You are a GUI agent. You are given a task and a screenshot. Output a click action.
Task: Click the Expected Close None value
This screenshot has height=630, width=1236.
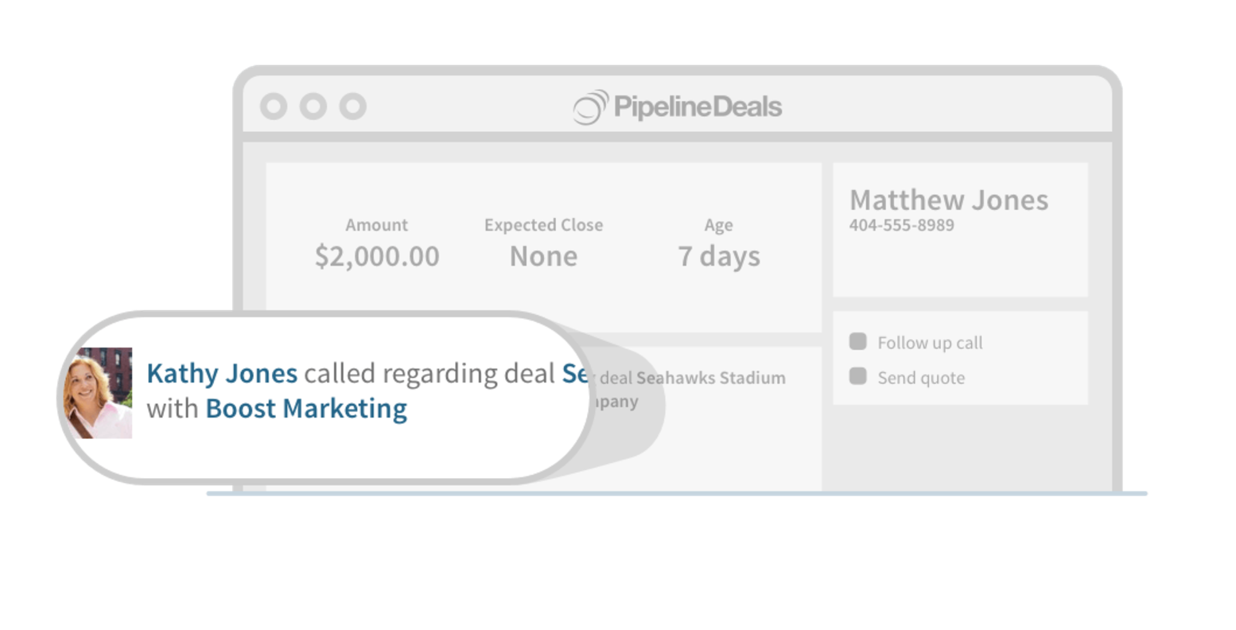point(543,256)
